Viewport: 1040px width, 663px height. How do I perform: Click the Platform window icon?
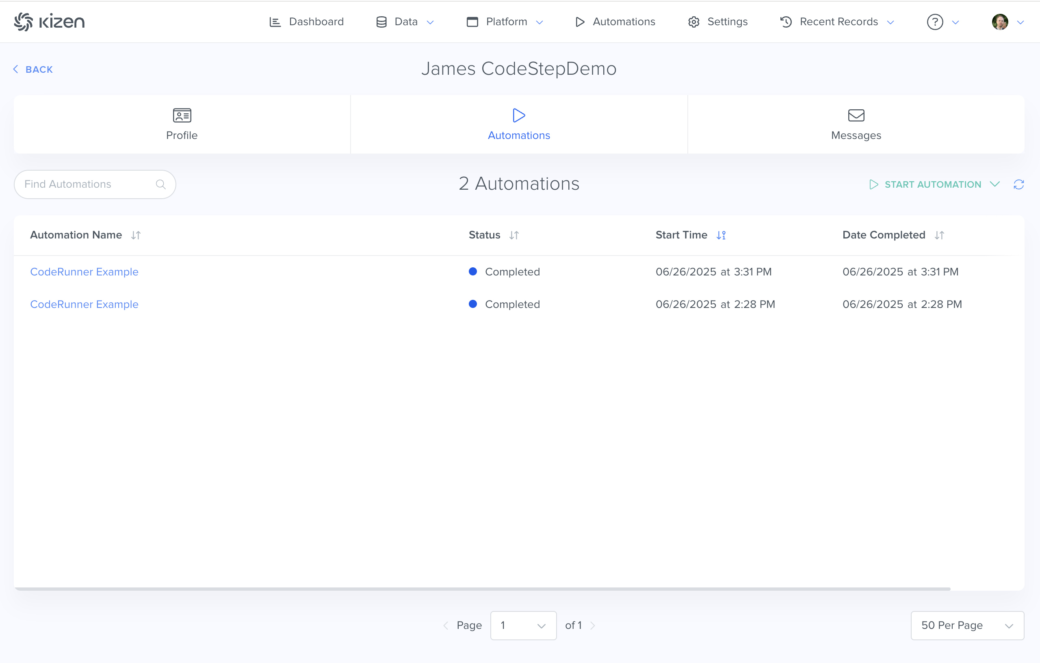(x=472, y=22)
